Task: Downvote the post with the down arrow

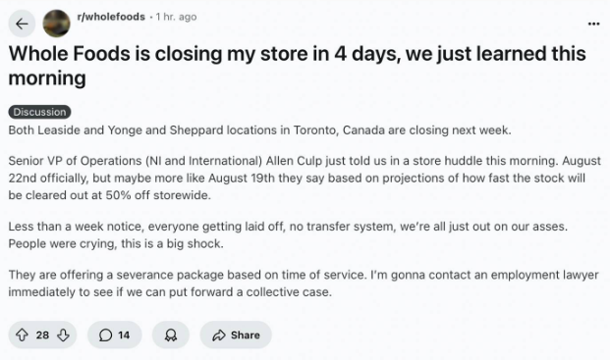Action: pos(64,335)
